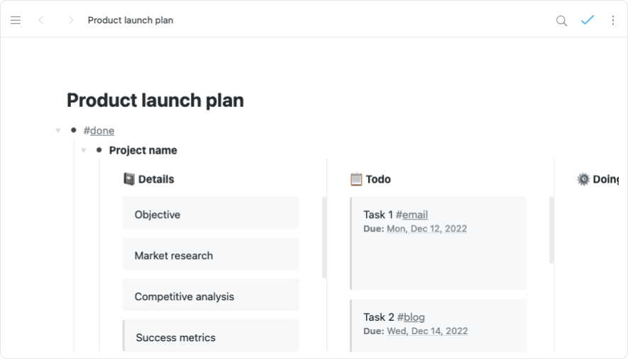Collapse the #done bullet triangle
The image size is (628, 359).
point(58,130)
